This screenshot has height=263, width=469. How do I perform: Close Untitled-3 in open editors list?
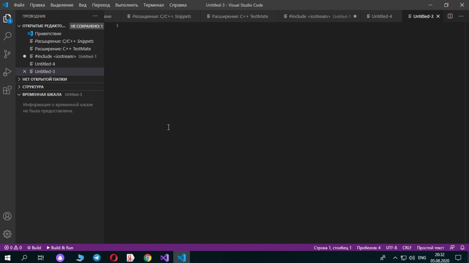(x=25, y=72)
